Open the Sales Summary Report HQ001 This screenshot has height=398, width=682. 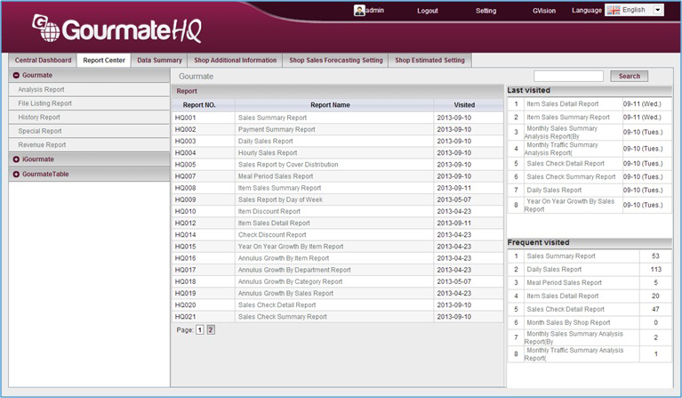pyautogui.click(x=272, y=118)
